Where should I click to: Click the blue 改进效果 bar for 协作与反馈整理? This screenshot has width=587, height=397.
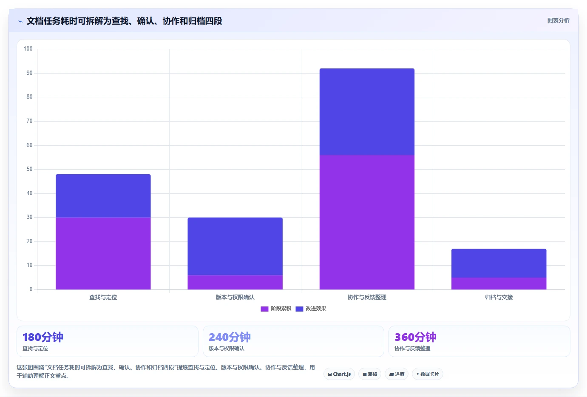pyautogui.click(x=367, y=112)
